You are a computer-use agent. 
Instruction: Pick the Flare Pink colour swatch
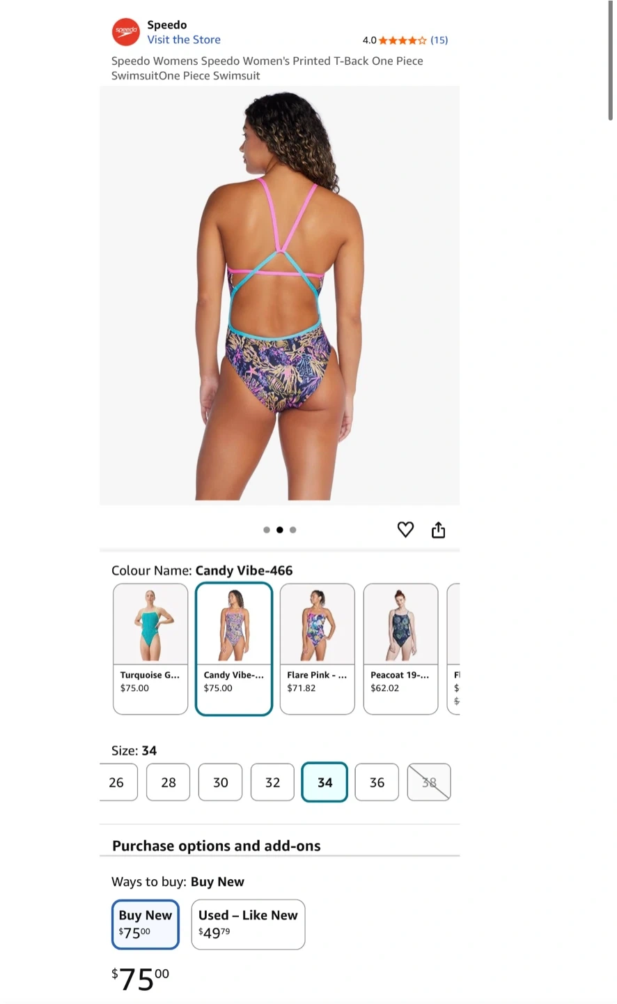tap(318, 649)
